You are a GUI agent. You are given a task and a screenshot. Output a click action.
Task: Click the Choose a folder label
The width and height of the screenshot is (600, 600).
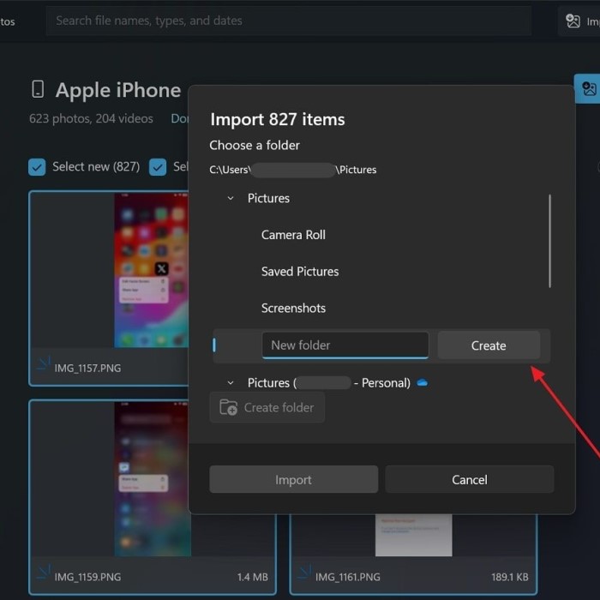255,146
